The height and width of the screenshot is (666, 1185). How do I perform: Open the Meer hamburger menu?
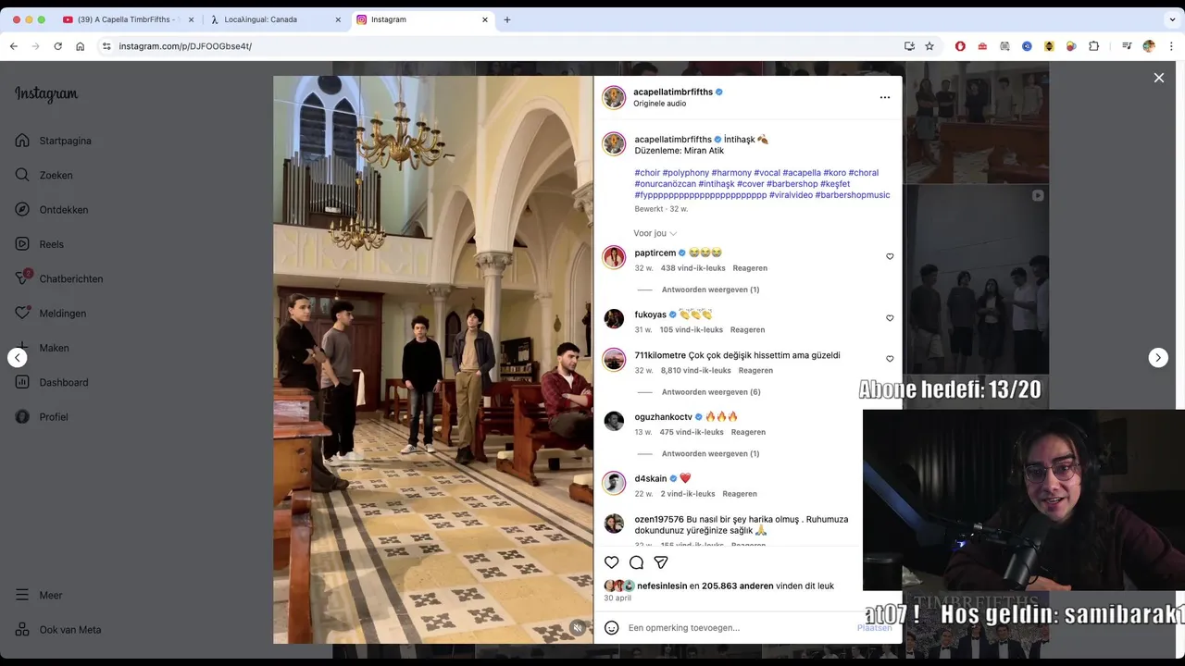[x=40, y=596]
